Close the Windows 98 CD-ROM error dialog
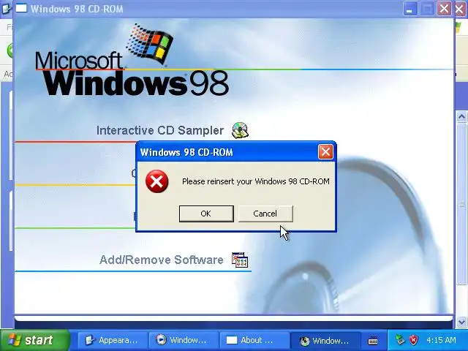Viewport: 468px width, 351px height. [x=325, y=152]
